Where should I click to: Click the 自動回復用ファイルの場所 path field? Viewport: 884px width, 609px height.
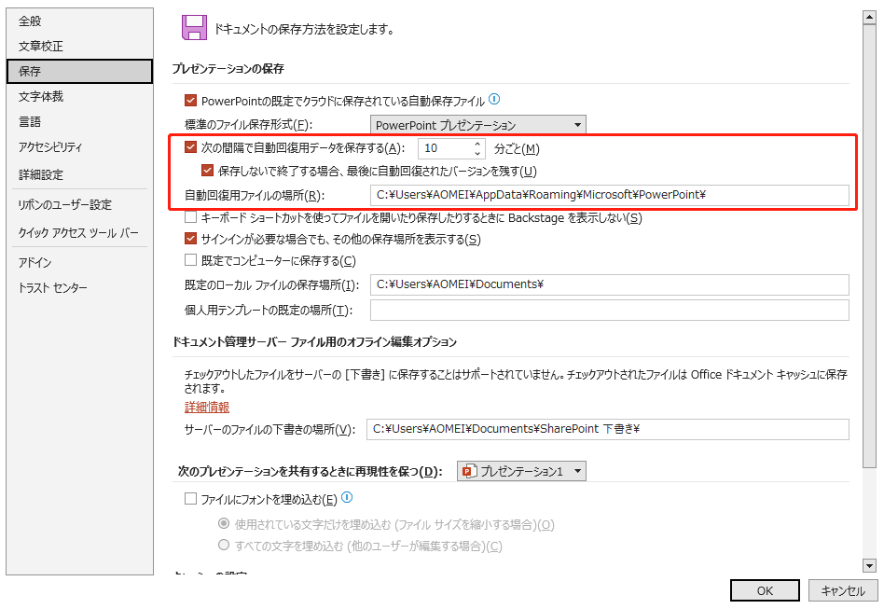coord(610,195)
